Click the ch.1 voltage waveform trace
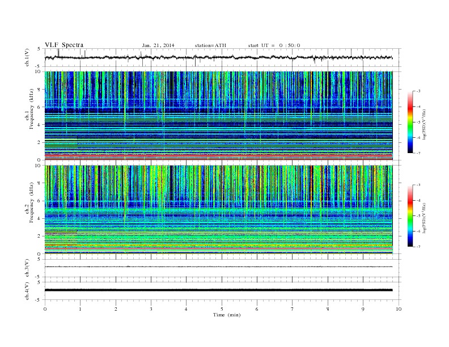 tap(218, 57)
